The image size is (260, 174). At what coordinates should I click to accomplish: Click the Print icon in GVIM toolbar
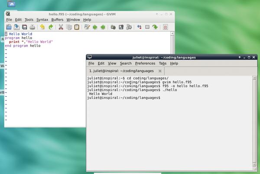(32, 27)
